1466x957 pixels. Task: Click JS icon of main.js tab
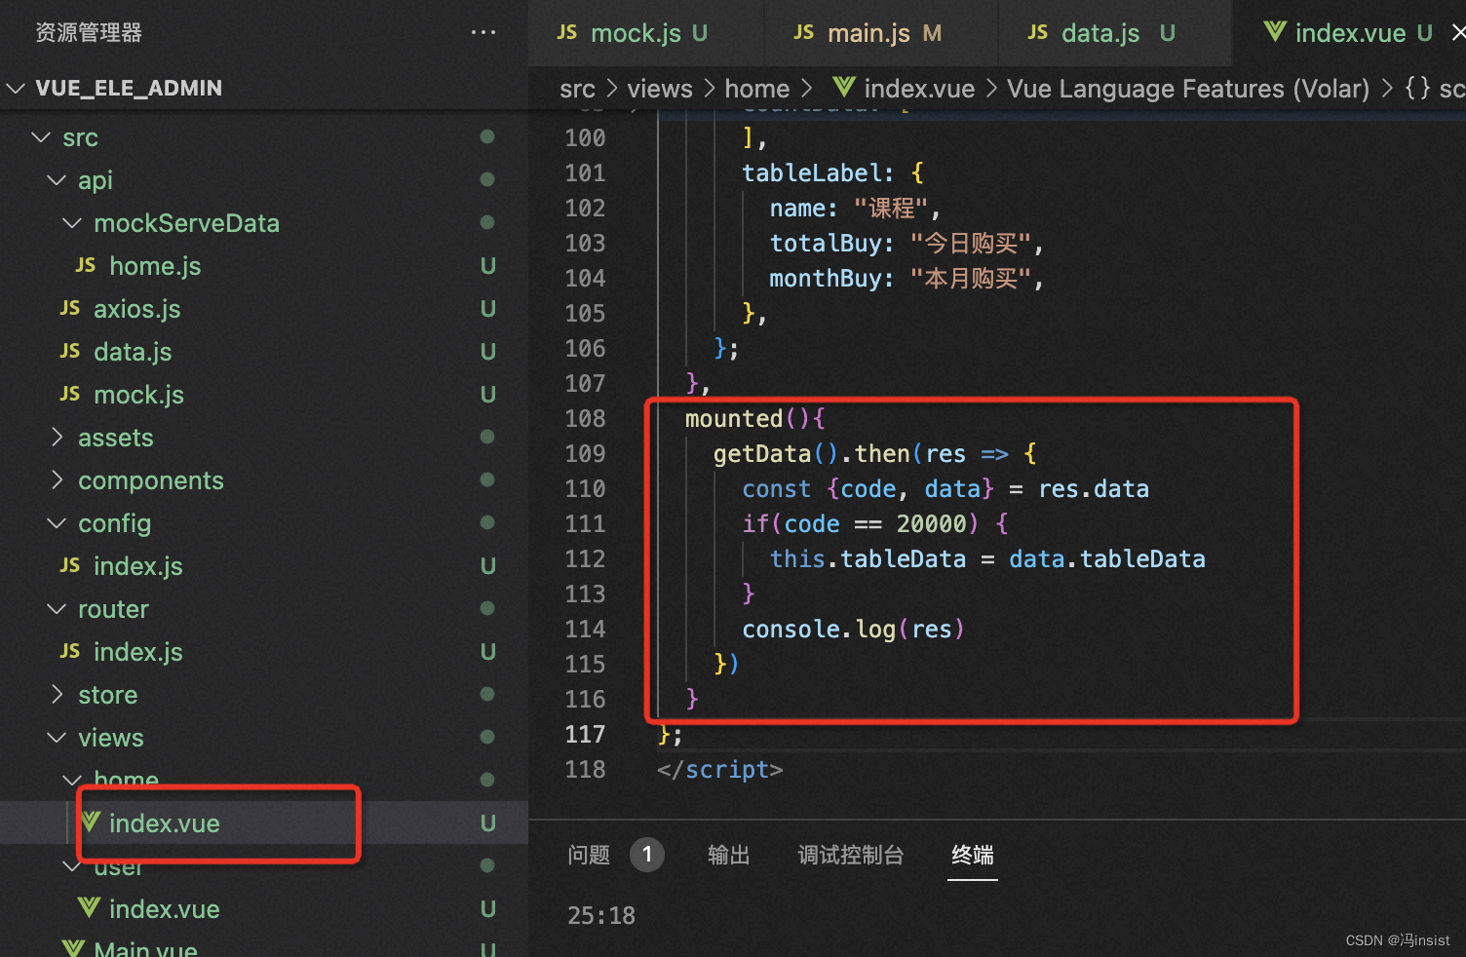point(804,32)
